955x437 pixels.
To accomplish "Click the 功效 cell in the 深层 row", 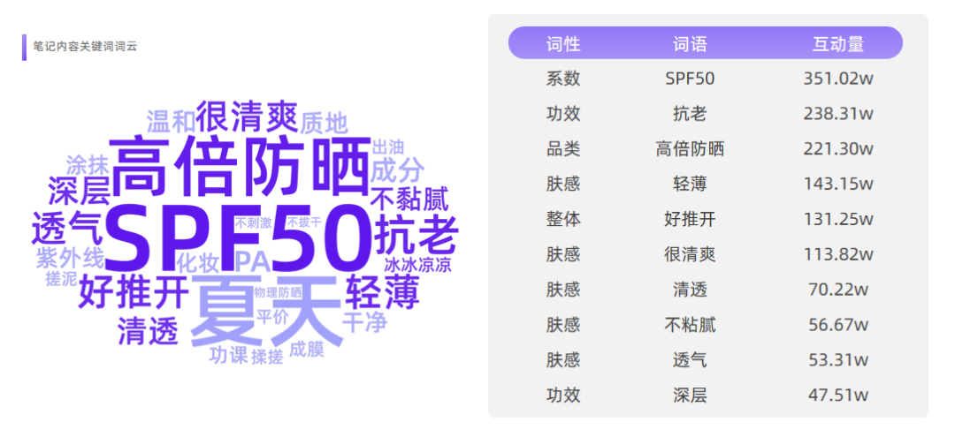I will coord(563,395).
